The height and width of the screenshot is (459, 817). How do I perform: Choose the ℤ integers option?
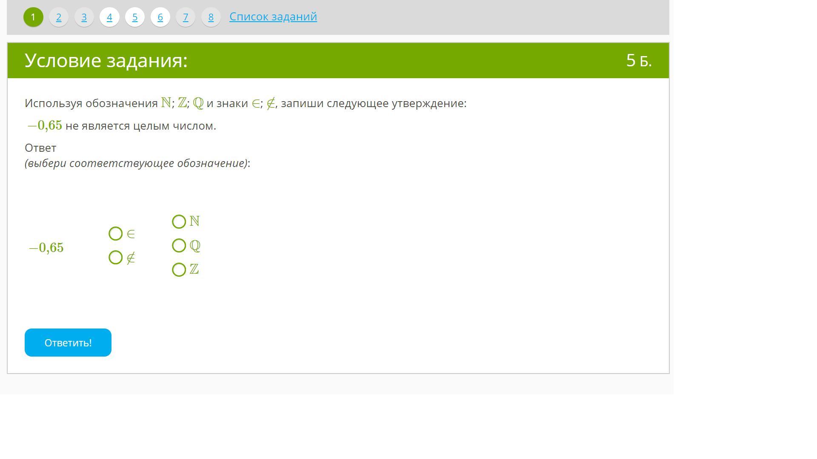(x=179, y=269)
